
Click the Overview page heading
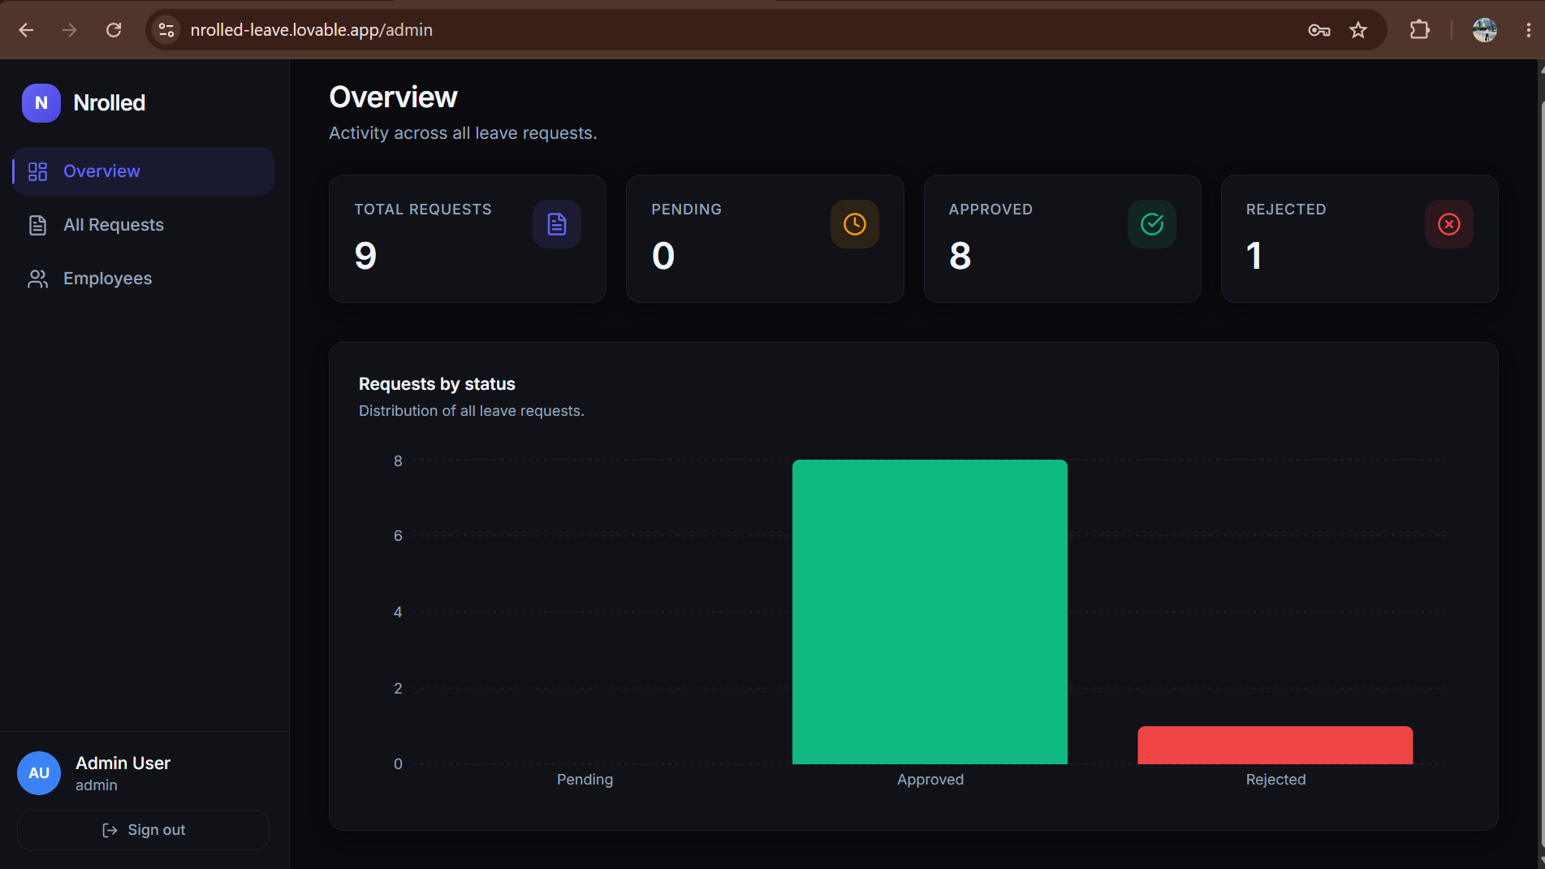click(393, 97)
